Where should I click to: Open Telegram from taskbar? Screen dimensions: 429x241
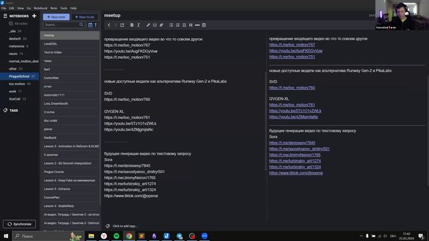click(179, 236)
